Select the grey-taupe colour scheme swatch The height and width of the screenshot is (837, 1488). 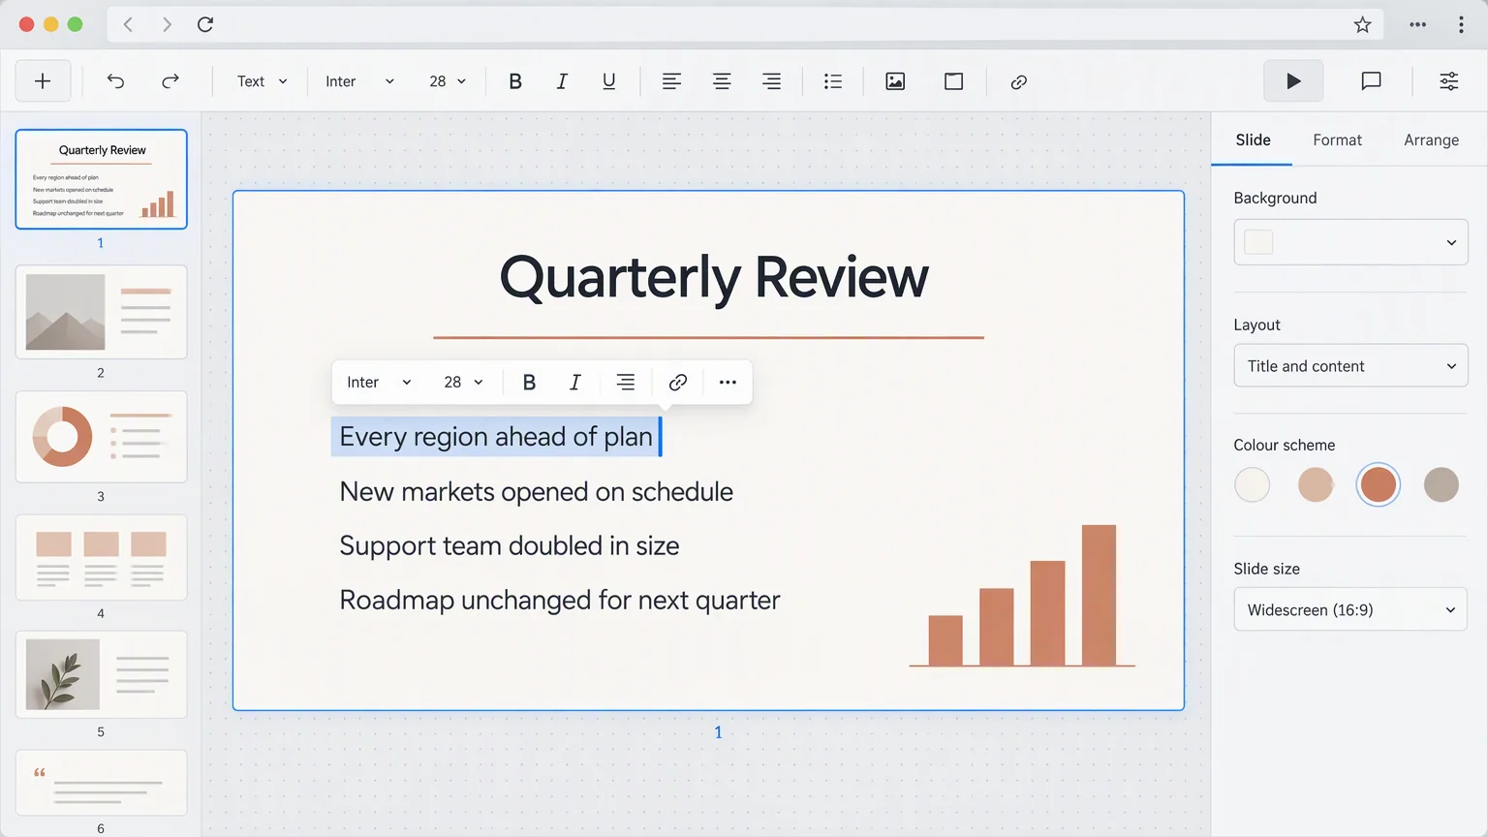coord(1441,484)
